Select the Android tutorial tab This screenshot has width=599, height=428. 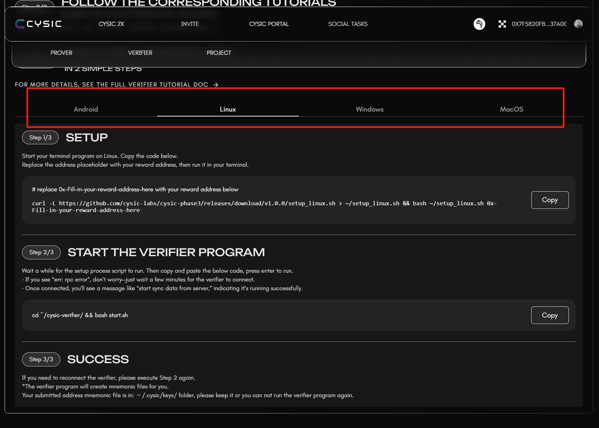coord(86,109)
